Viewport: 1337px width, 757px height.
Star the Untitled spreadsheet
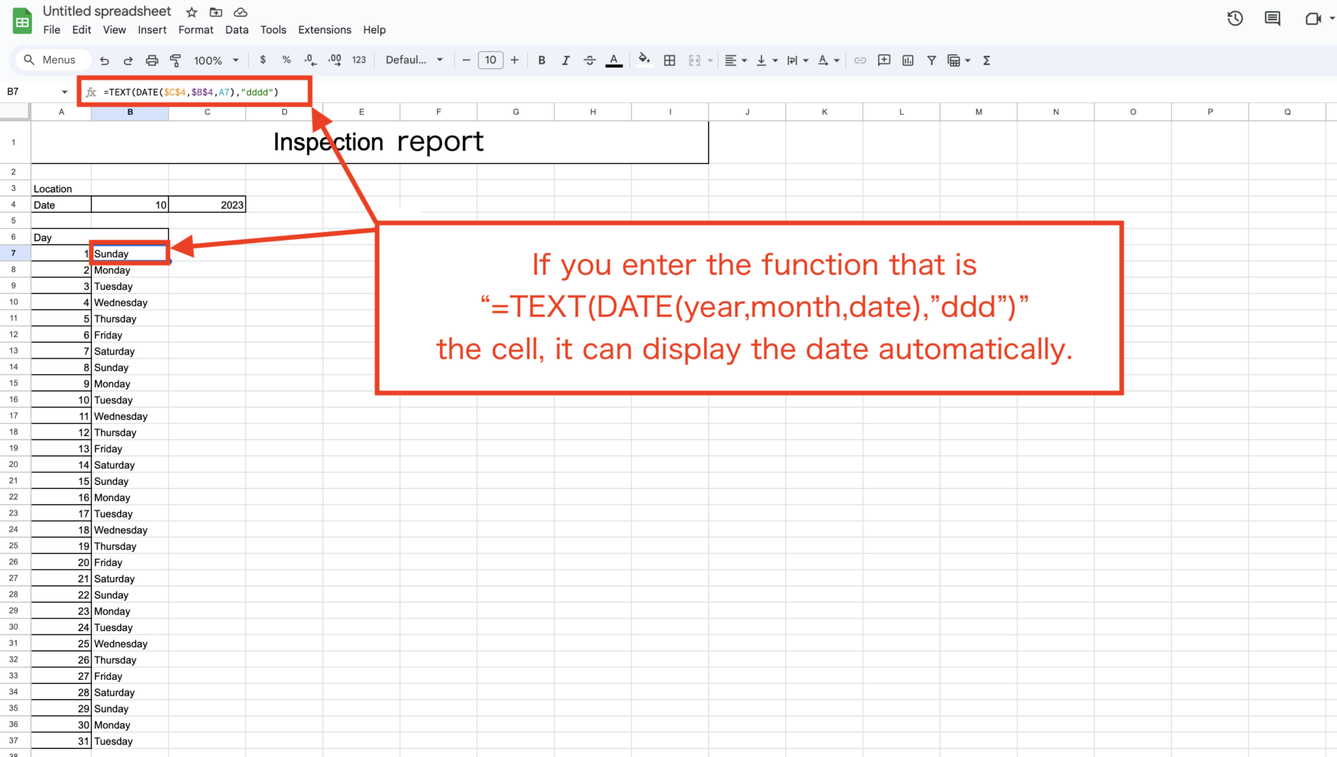coord(191,12)
